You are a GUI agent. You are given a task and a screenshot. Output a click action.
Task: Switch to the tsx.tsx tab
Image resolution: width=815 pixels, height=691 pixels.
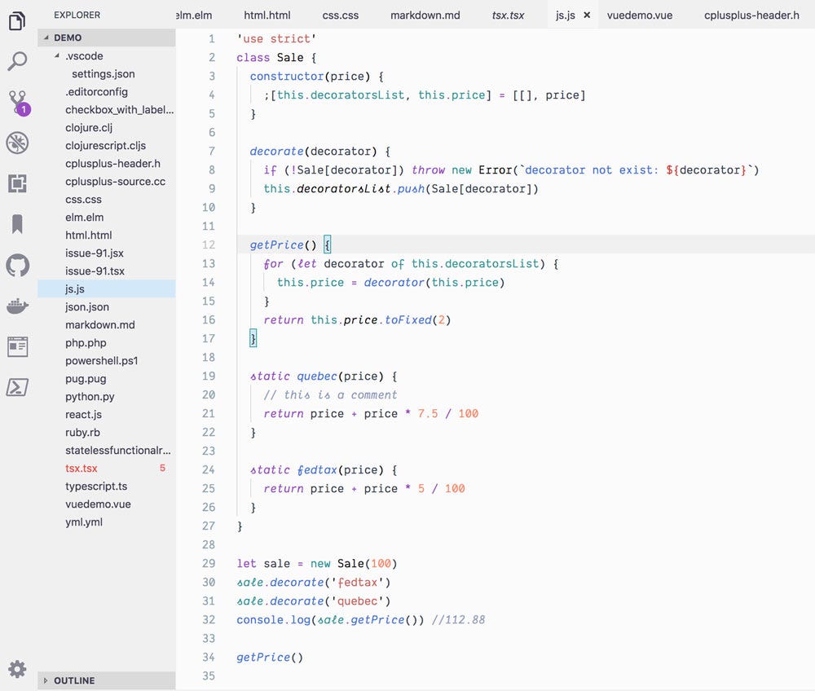(x=508, y=15)
